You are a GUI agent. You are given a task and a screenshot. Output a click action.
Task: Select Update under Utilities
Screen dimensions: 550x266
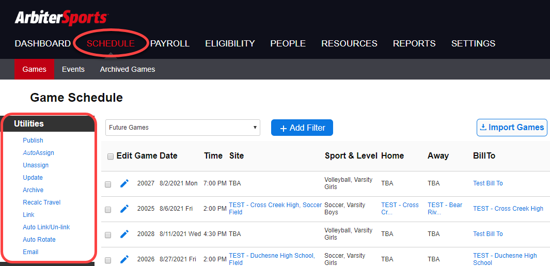click(33, 178)
